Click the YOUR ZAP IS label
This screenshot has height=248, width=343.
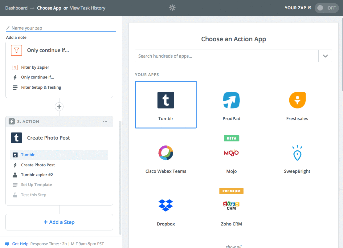298,8
